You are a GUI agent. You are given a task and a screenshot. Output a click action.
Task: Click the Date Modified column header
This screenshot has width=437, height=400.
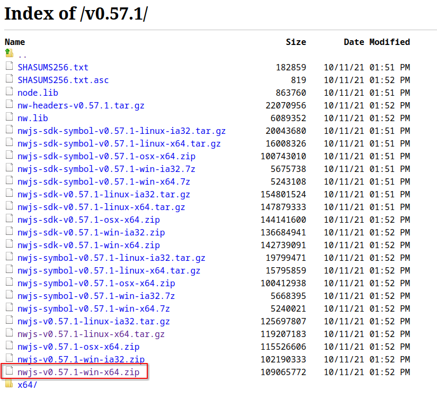(x=377, y=42)
